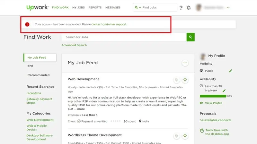Open WordPress Theme Development job
The height and width of the screenshot is (144, 257).
click(x=95, y=135)
